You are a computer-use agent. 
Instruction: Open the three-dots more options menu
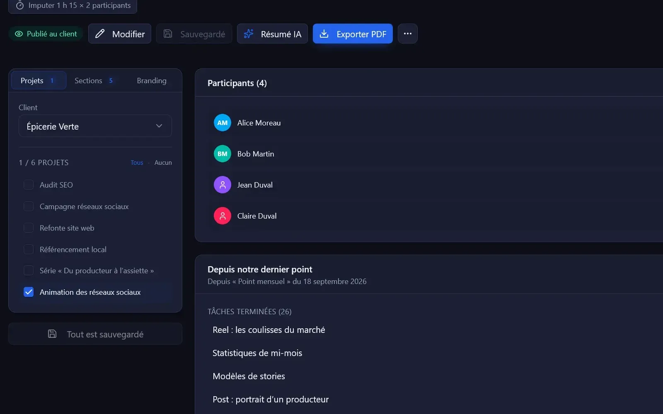[408, 34]
